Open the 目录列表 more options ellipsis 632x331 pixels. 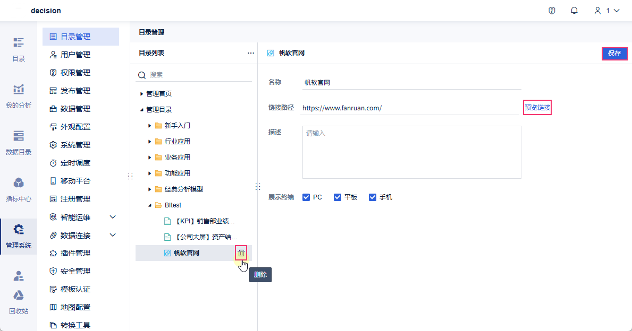click(251, 53)
